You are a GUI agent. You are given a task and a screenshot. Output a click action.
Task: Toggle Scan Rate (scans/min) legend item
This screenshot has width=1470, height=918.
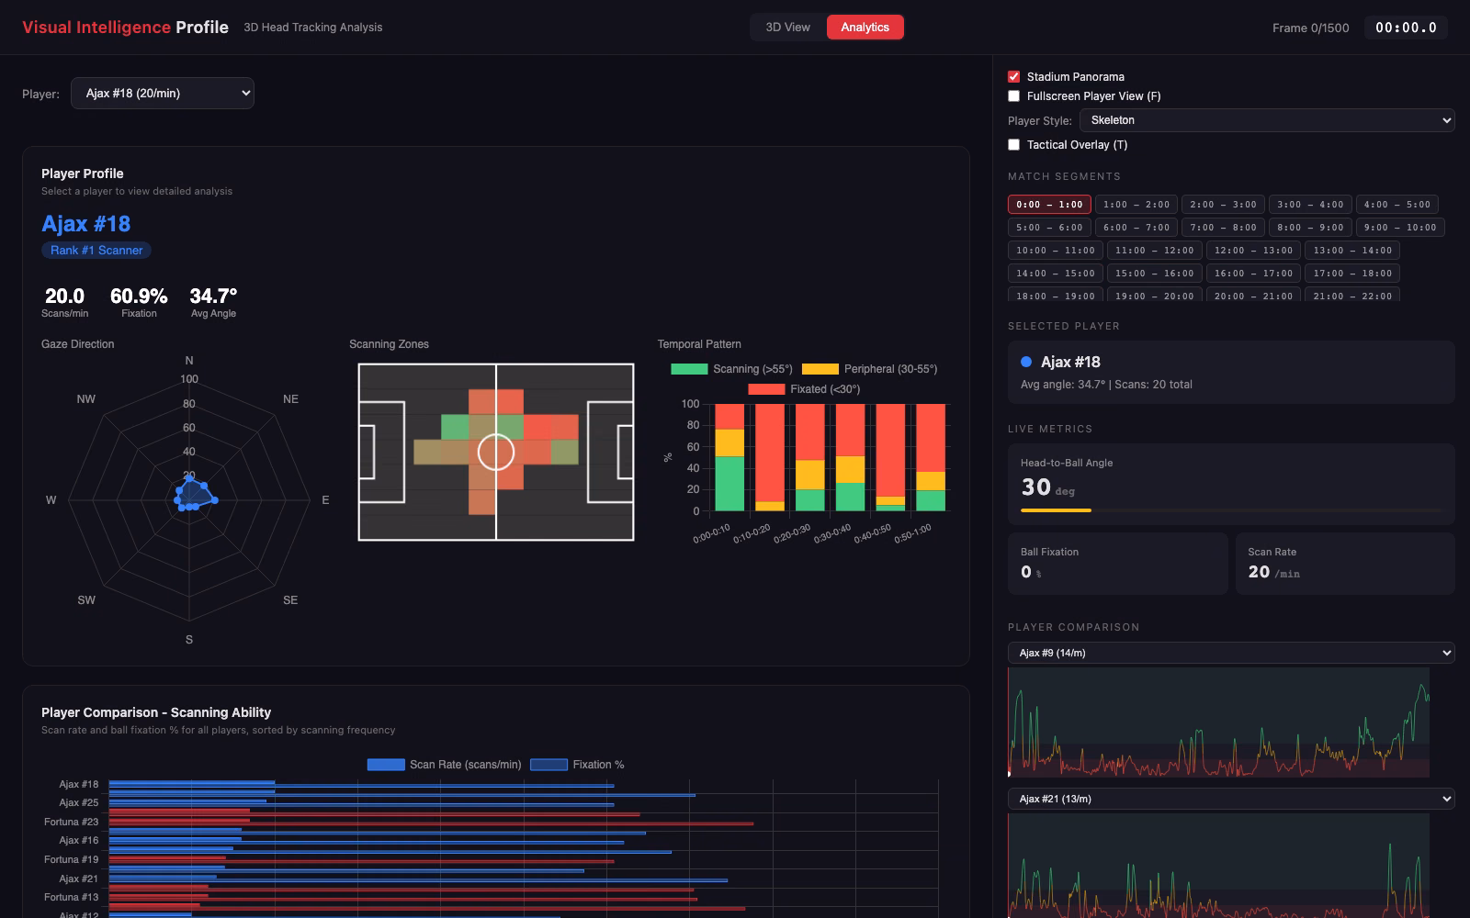[x=445, y=765]
